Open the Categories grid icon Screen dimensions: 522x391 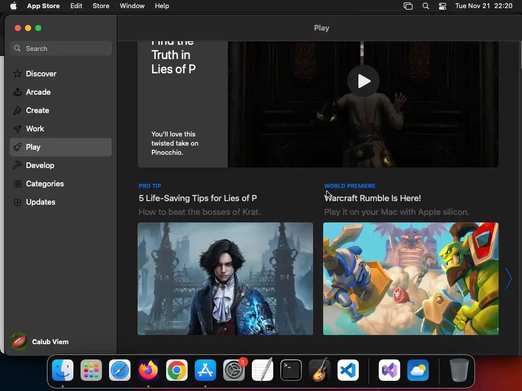(x=17, y=184)
